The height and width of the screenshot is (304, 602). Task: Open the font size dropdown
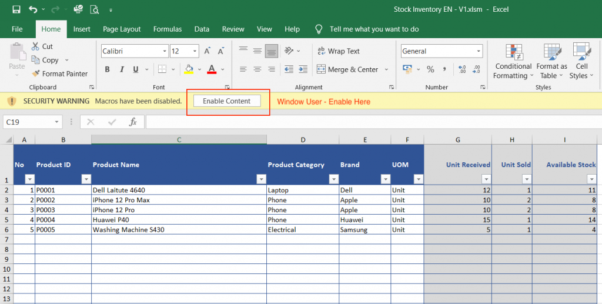(195, 51)
